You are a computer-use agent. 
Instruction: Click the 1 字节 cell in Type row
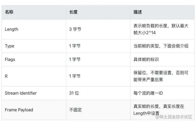[x=75, y=46]
